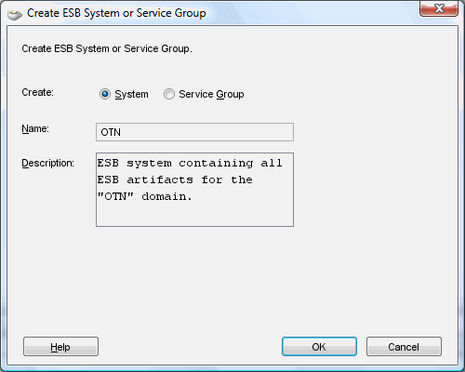
Task: Dismiss dialog with Cancel button
Action: 404,347
